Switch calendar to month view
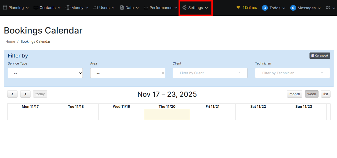The image size is (337, 158). coord(294,94)
